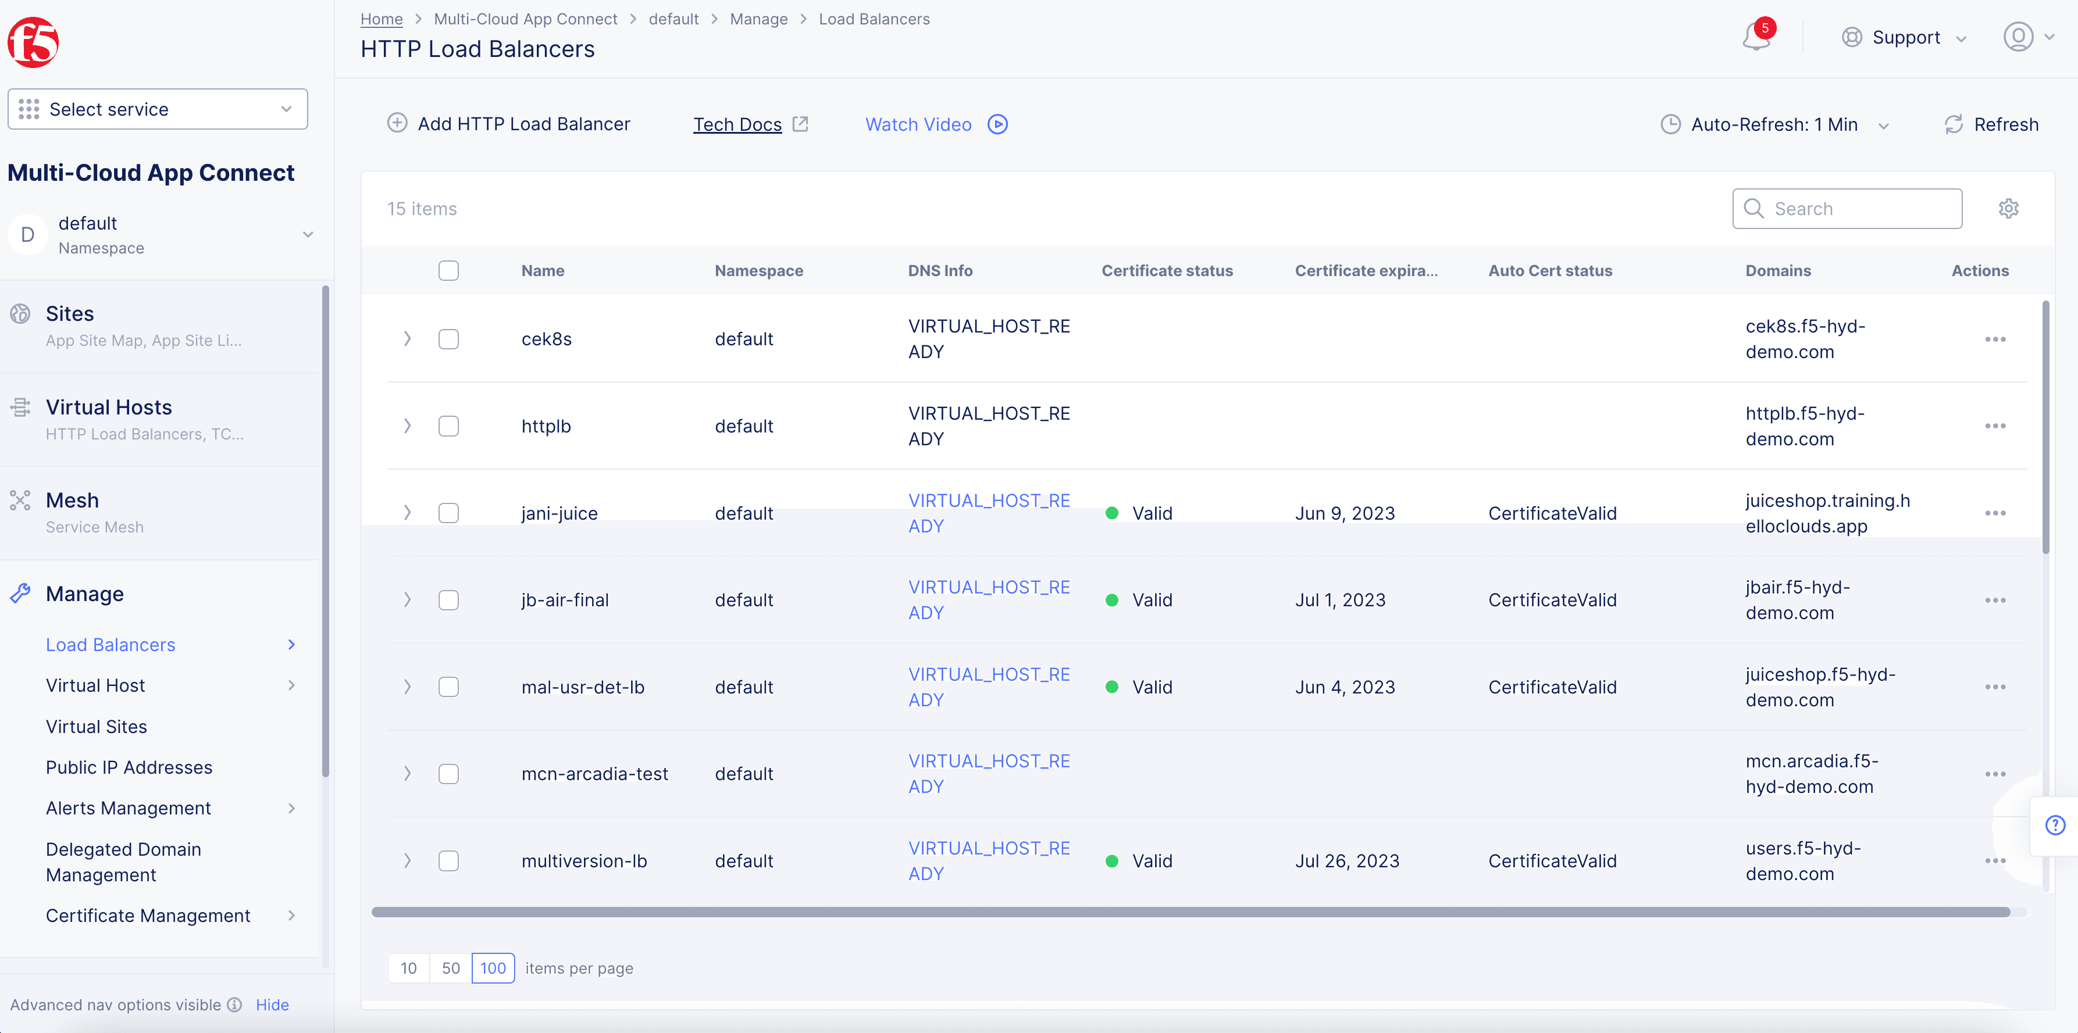Viewport: 2078px width, 1033px height.
Task: Tick the mal-usr-det-lb checkbox
Action: [448, 687]
